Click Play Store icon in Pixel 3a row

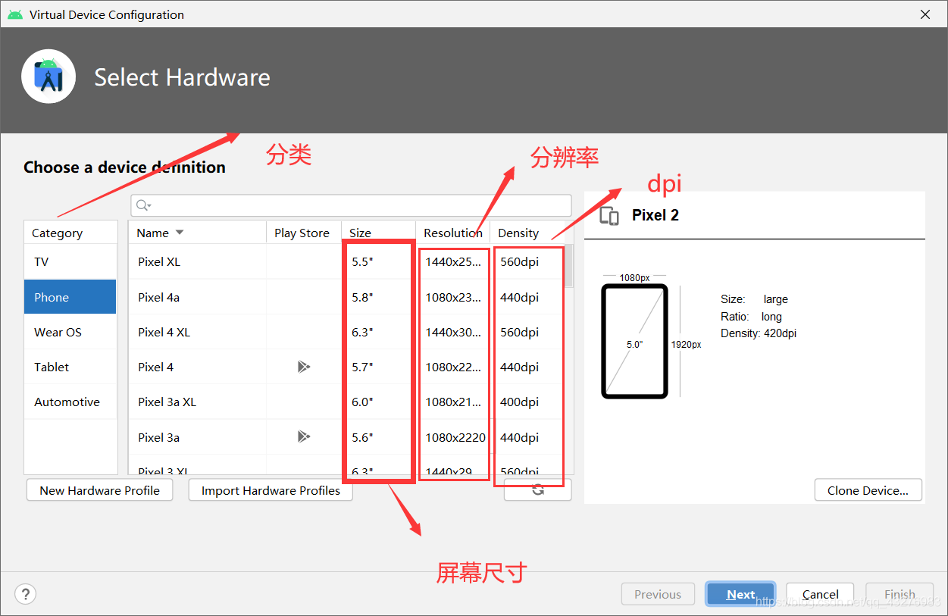pyautogui.click(x=303, y=436)
